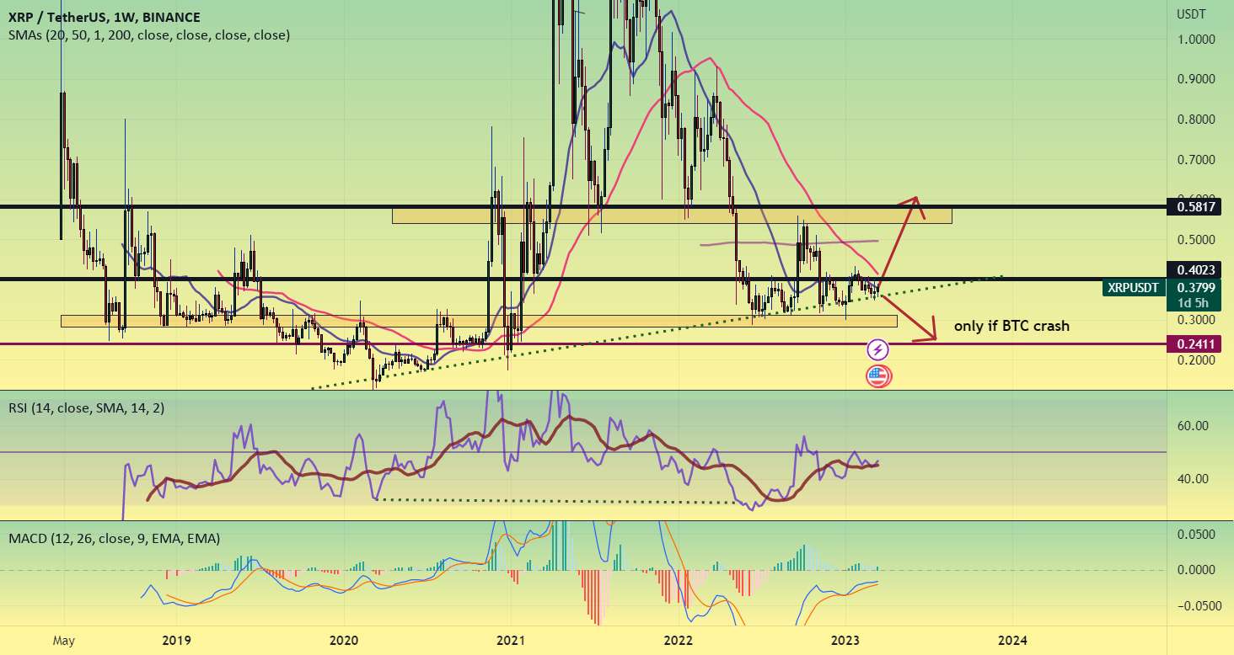The image size is (1234, 655).
Task: Click the MACD 0.0500 axis value
Action: coord(1196,534)
